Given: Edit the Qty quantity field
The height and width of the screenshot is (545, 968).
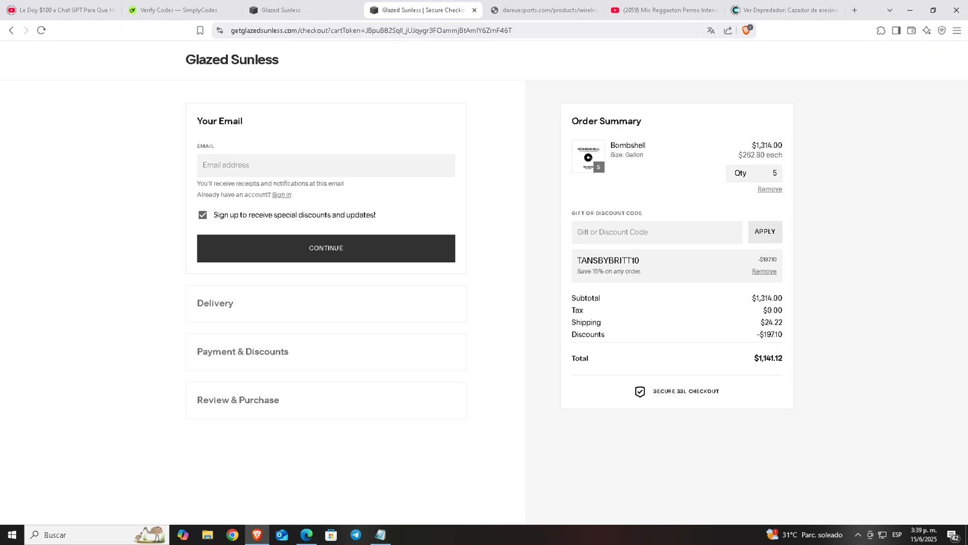Looking at the screenshot, I should click(754, 173).
